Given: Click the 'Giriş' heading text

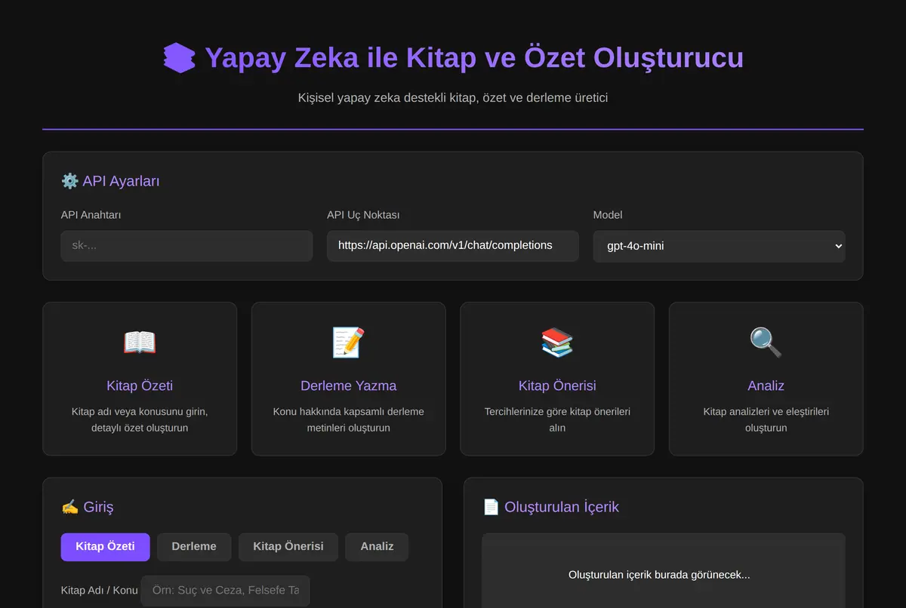Looking at the screenshot, I should point(98,507).
